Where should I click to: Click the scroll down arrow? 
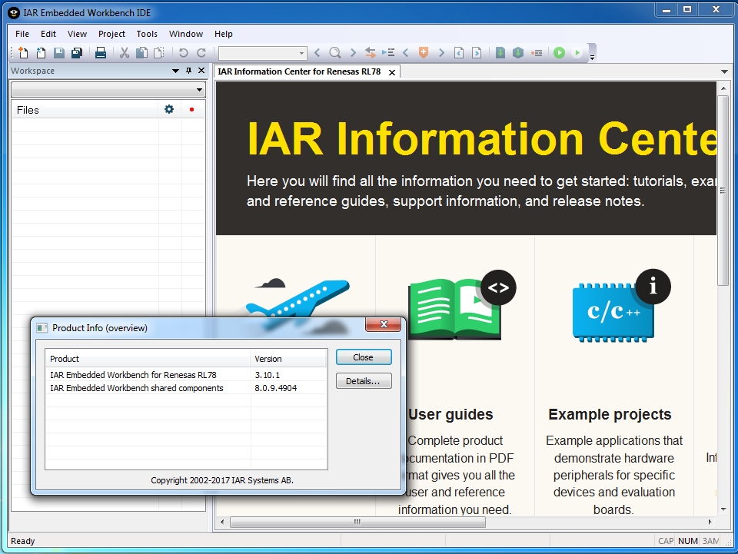723,509
